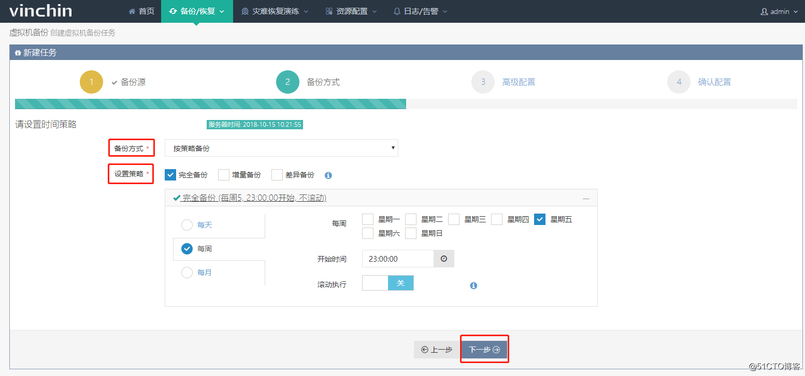805x376 pixels.
Task: Check the 星期三 checkbox
Action: 454,219
